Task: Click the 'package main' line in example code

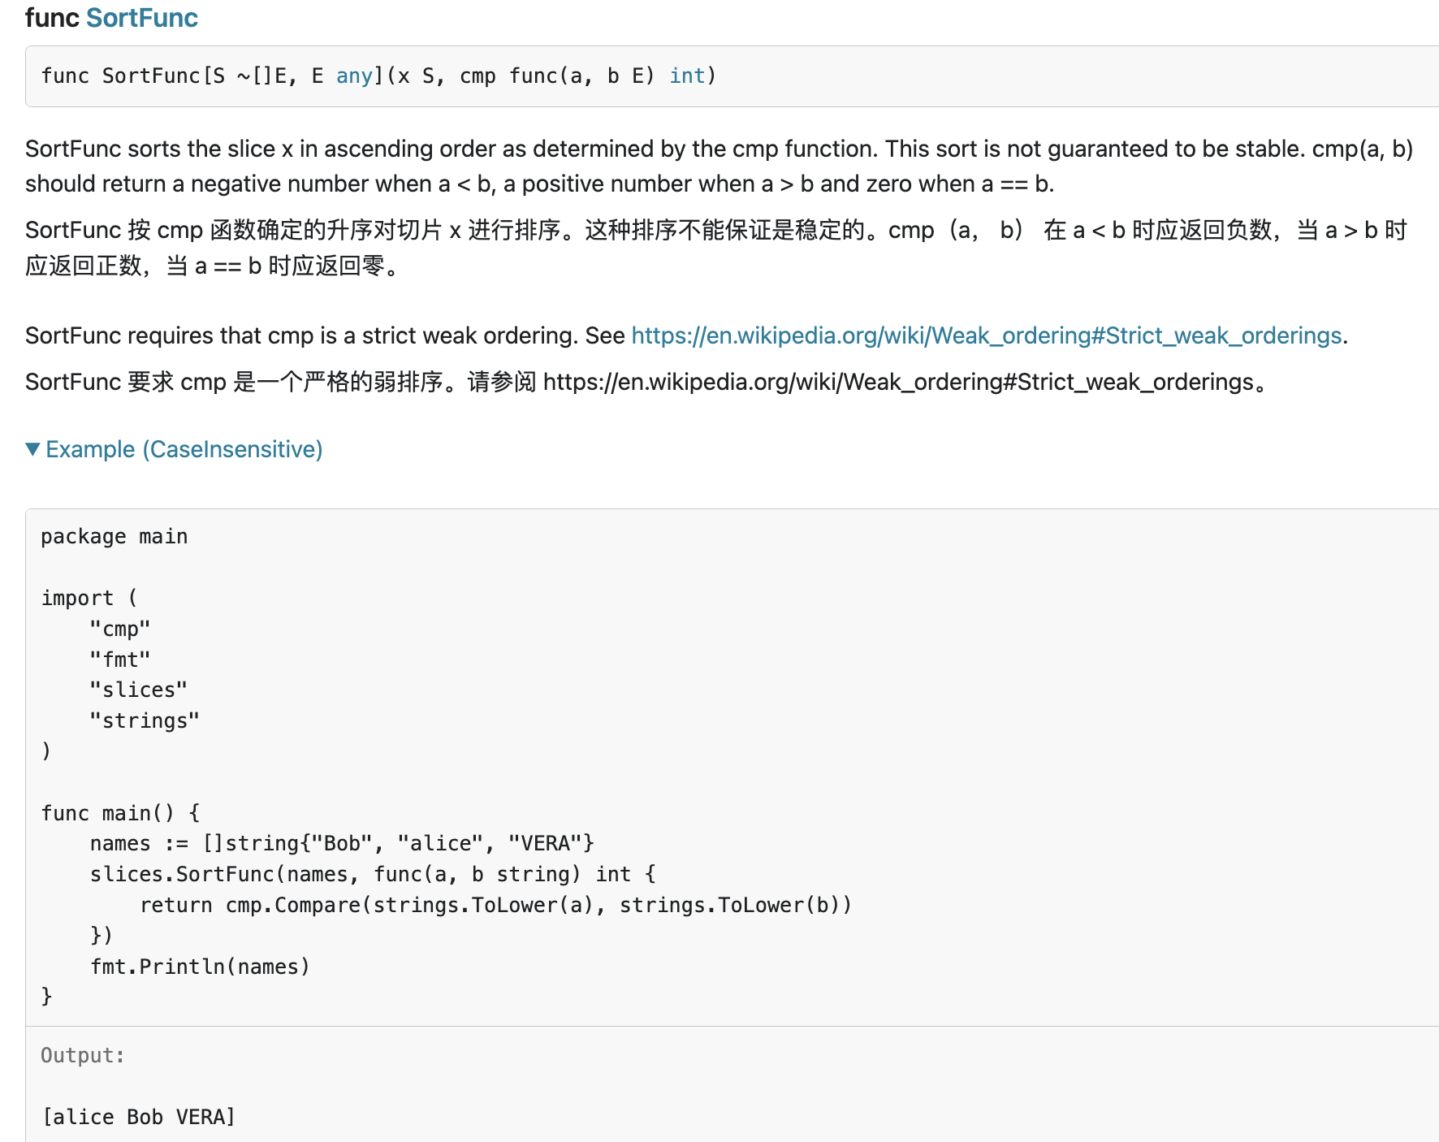Action: (x=115, y=537)
